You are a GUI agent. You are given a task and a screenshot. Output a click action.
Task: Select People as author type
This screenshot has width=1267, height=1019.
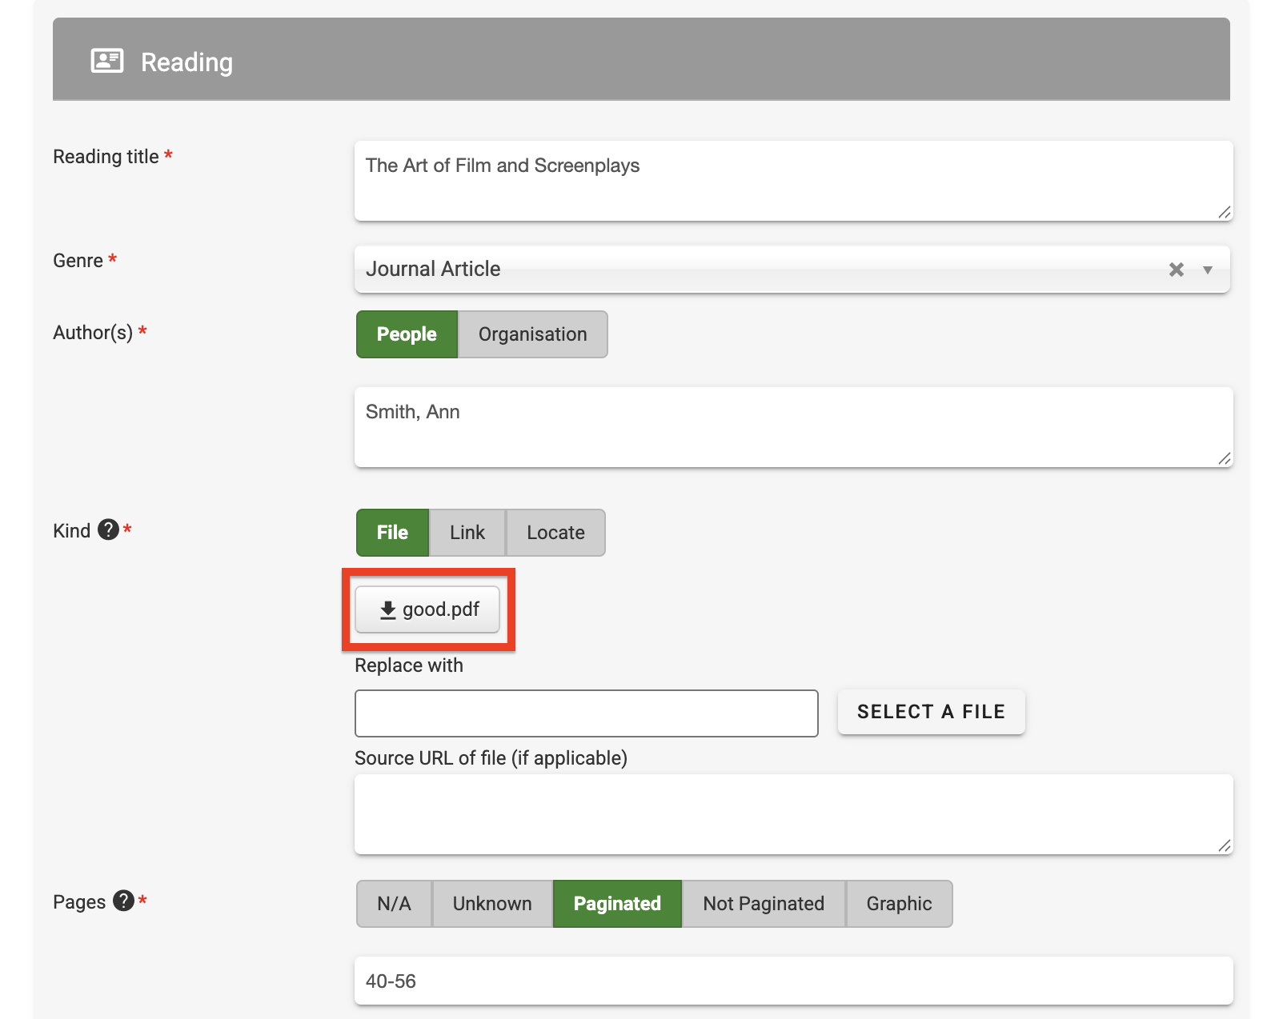407,334
